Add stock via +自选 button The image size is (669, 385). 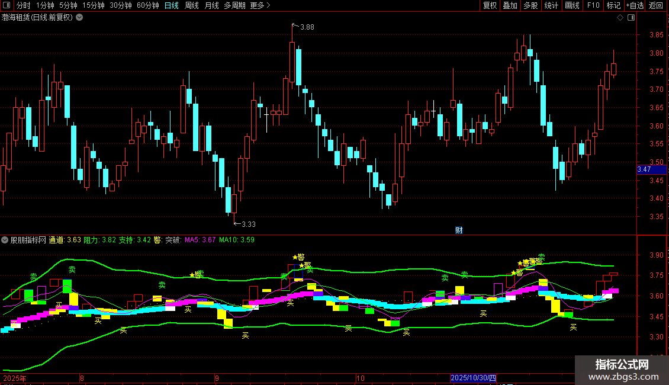pyautogui.click(x=635, y=6)
